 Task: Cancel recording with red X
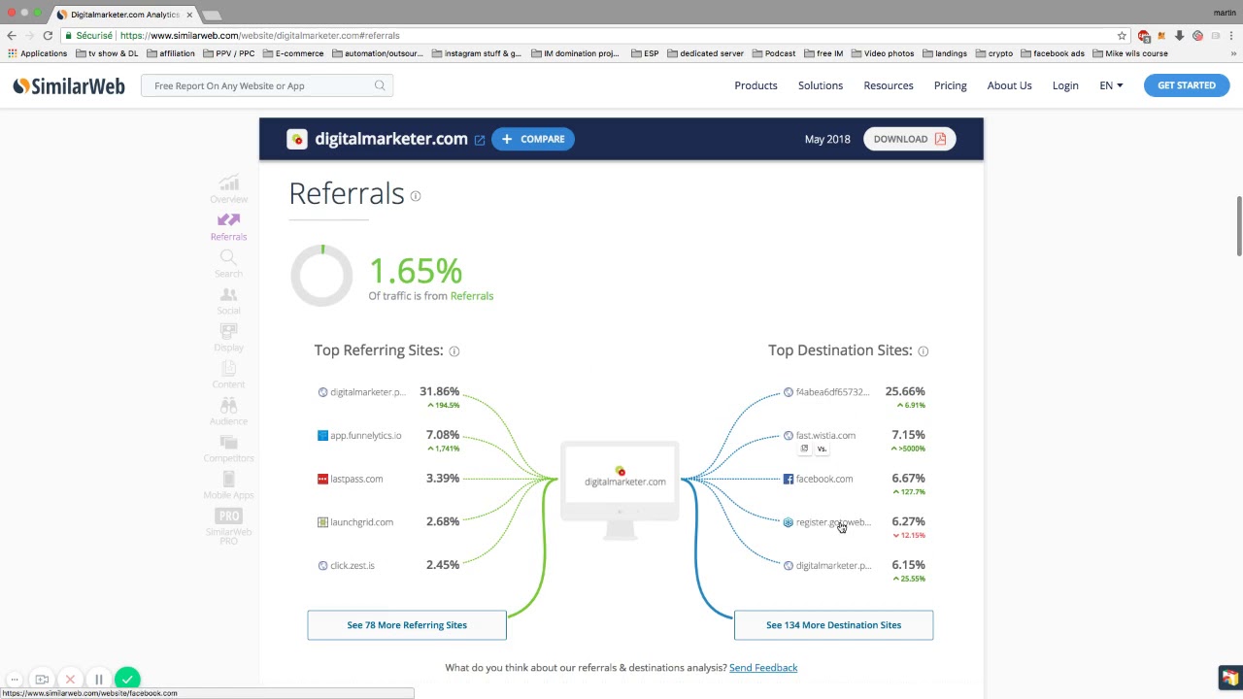[x=70, y=680]
